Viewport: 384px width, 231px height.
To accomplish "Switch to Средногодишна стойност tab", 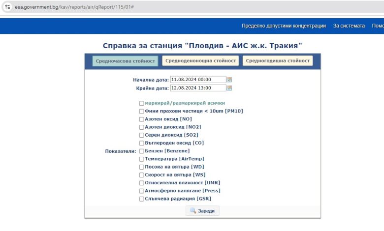I will point(278,60).
